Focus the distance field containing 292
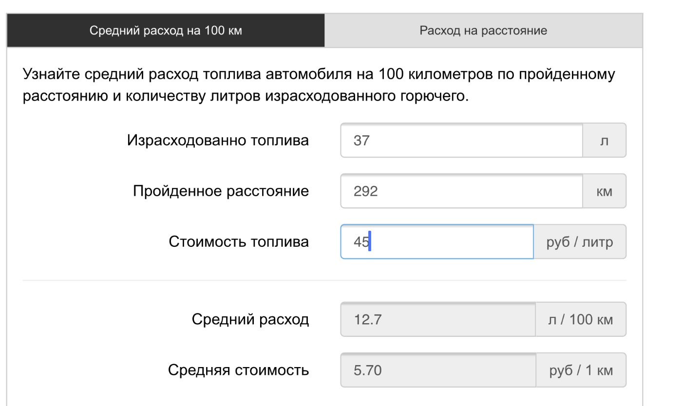This screenshot has height=406, width=683. [461, 191]
